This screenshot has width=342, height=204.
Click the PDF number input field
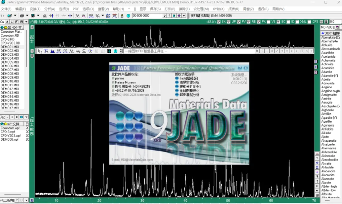click(147, 16)
